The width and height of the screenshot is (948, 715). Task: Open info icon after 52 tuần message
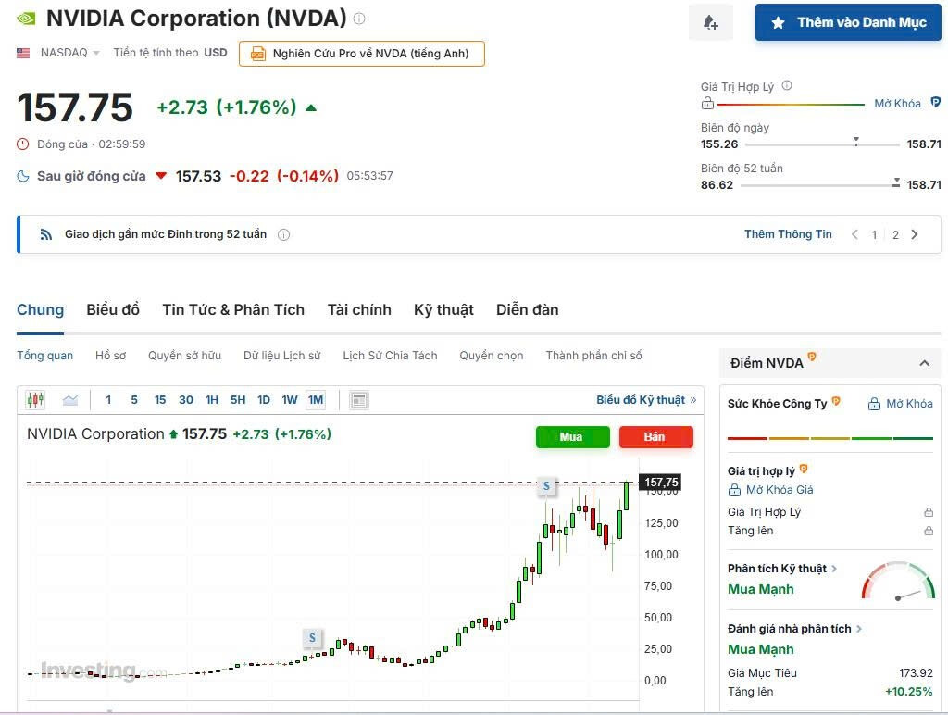[x=283, y=234]
